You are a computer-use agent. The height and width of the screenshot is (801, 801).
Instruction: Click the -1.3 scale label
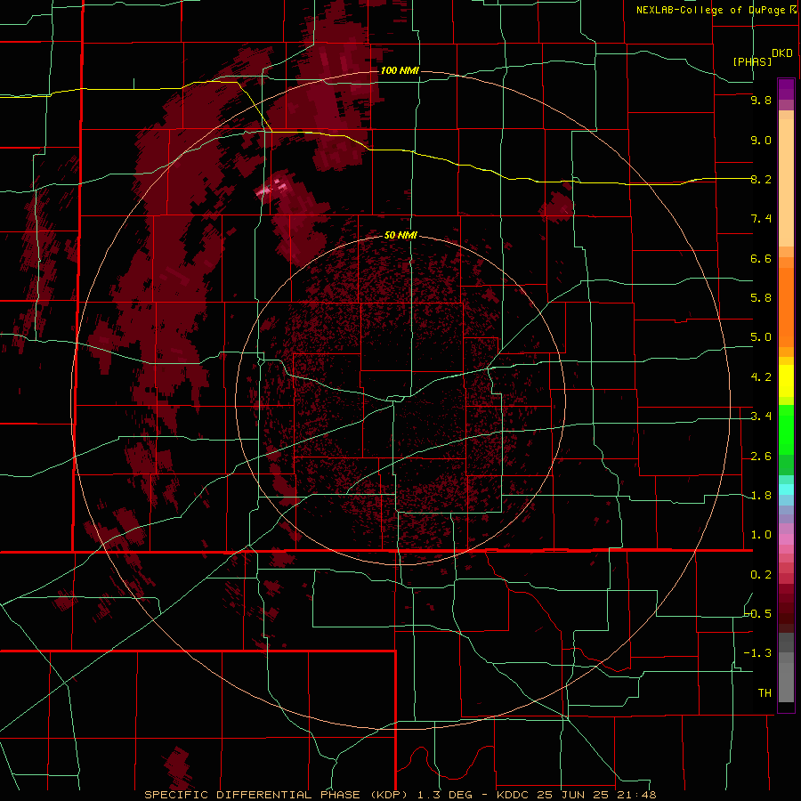tap(758, 653)
